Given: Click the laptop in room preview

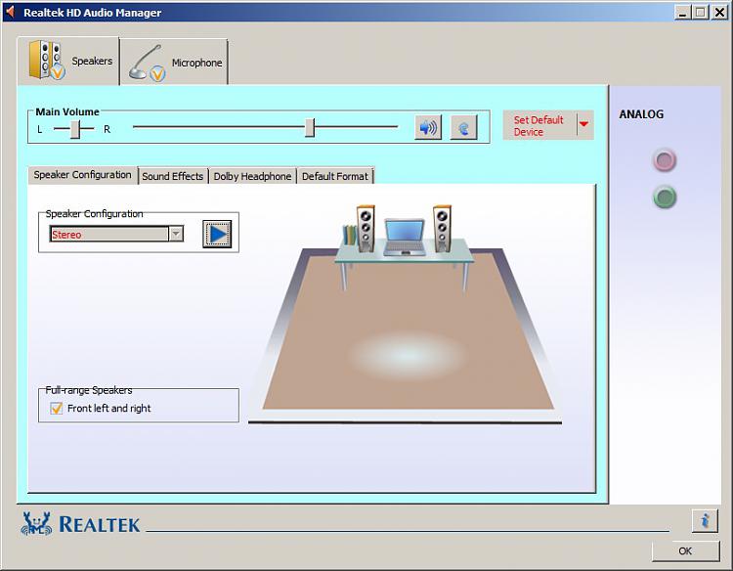Looking at the screenshot, I should click(x=405, y=237).
